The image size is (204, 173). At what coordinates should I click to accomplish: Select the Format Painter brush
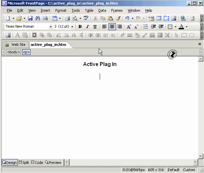tap(118, 19)
